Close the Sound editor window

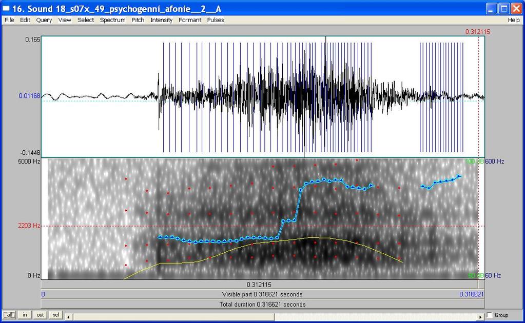[516, 8]
